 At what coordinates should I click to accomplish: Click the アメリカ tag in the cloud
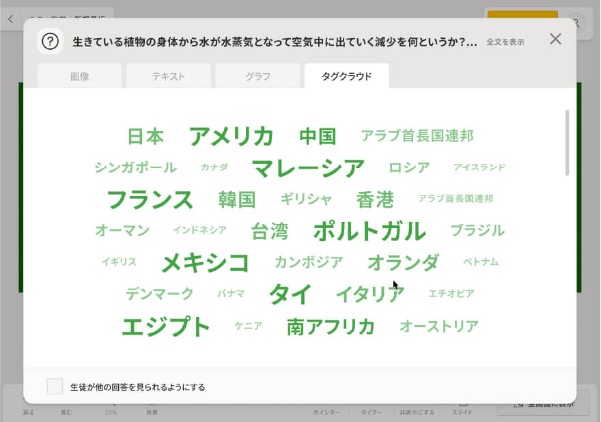tap(231, 137)
